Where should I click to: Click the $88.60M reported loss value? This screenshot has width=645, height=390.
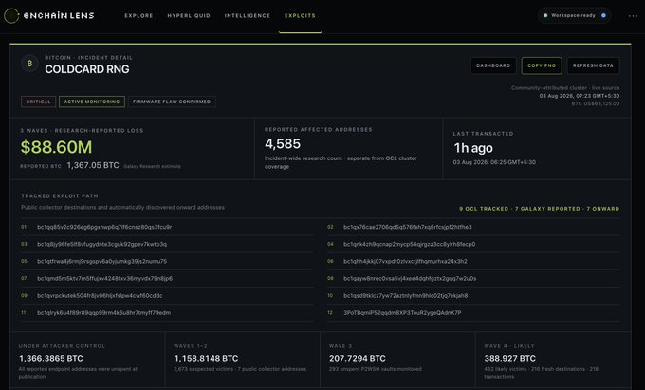point(56,147)
